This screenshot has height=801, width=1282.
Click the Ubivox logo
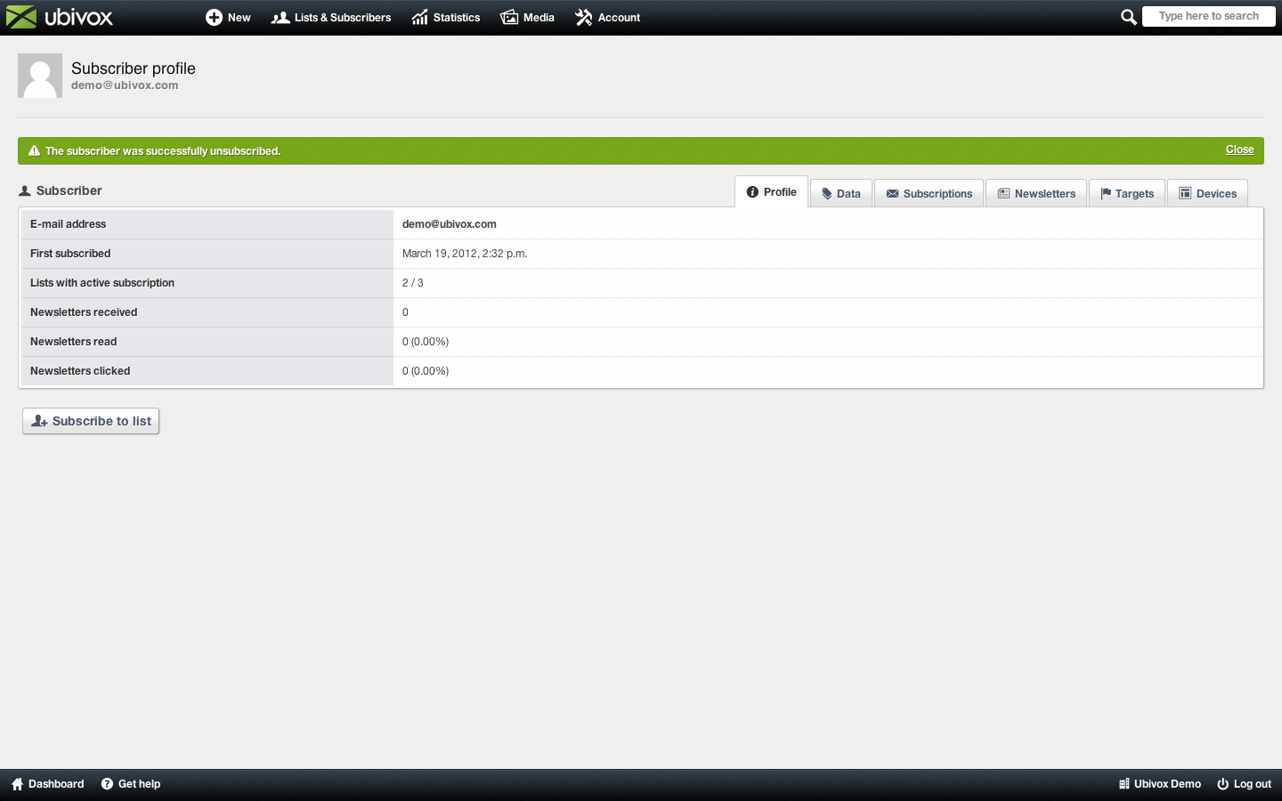60,17
